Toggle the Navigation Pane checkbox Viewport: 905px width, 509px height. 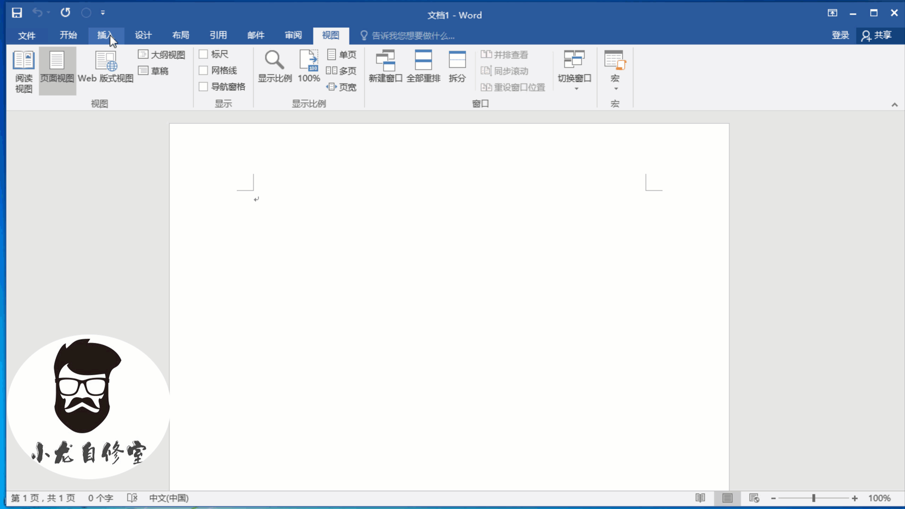tap(204, 87)
